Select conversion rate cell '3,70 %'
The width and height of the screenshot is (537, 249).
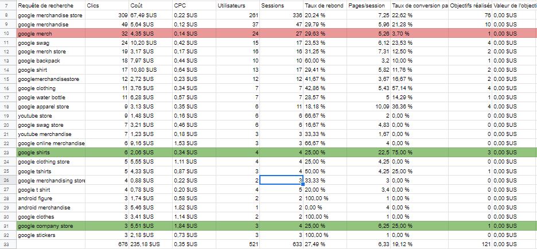(419, 34)
